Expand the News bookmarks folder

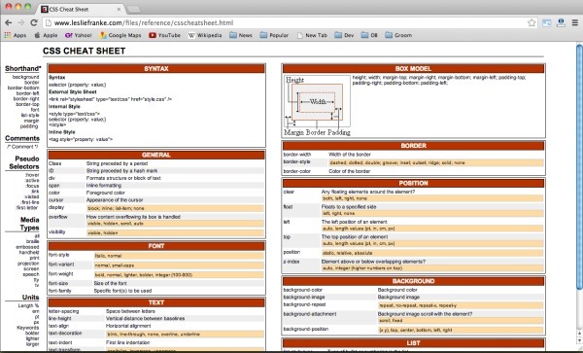[241, 35]
